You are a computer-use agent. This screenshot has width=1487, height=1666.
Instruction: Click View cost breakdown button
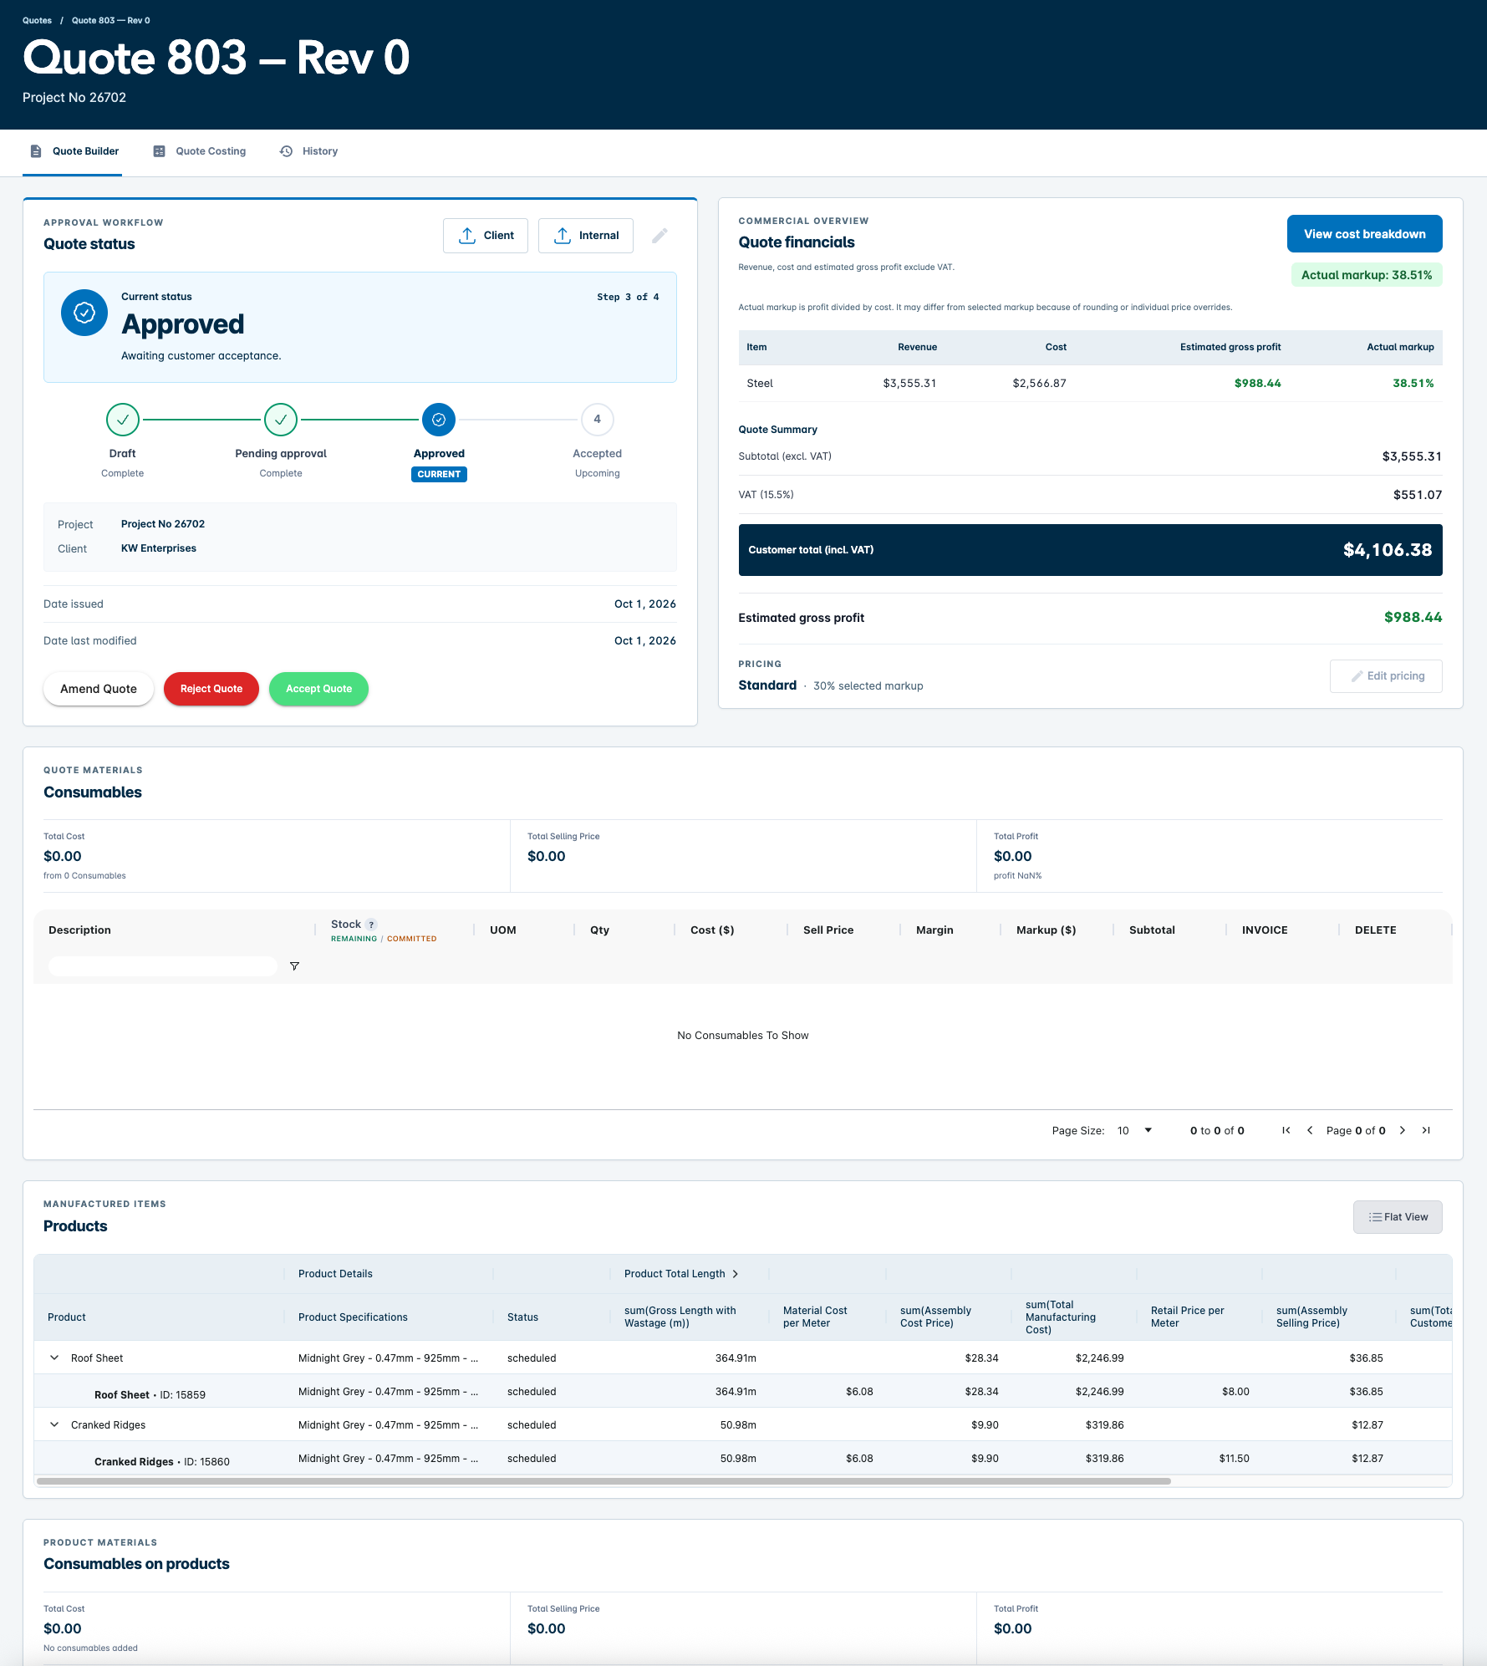[1365, 234]
